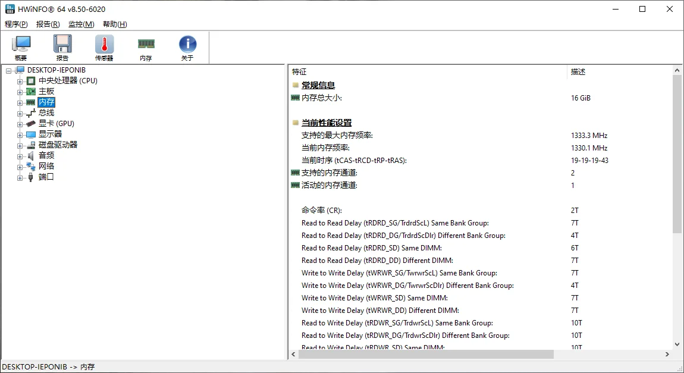
Task: Click the 显卡 GPU card icon in tree
Action: [x=30, y=124]
